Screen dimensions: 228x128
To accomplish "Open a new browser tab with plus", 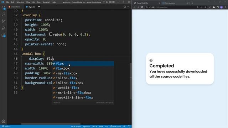I will [x=192, y=3].
